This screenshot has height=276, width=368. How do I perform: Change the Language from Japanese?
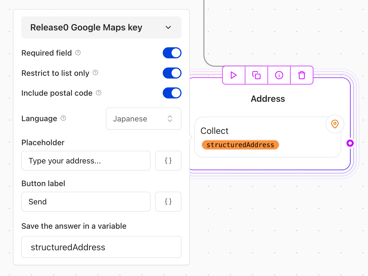[143, 119]
